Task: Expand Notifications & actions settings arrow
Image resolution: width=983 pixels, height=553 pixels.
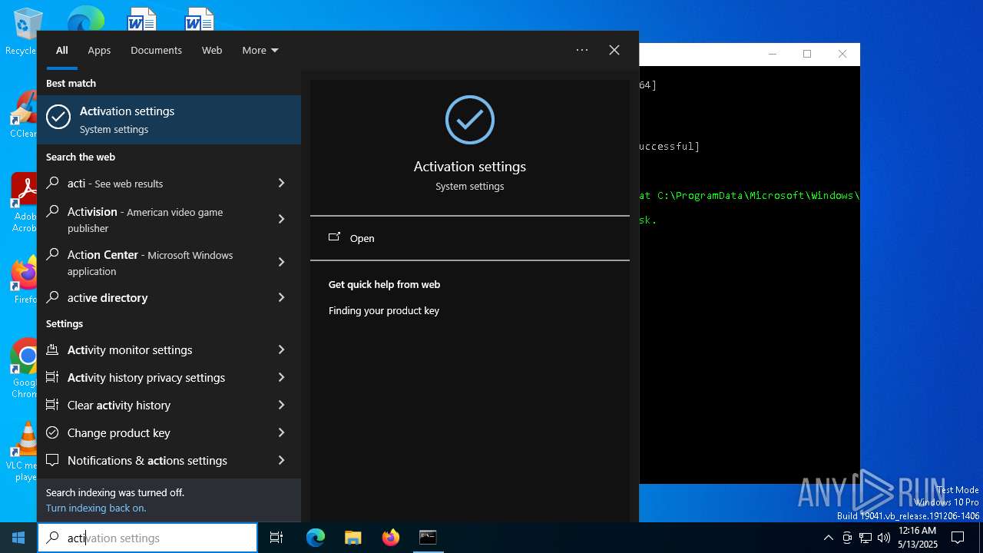Action: (281, 460)
